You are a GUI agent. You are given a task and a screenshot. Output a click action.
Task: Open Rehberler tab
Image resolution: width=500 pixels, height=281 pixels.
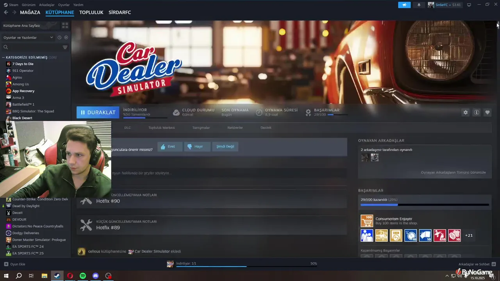(x=235, y=128)
